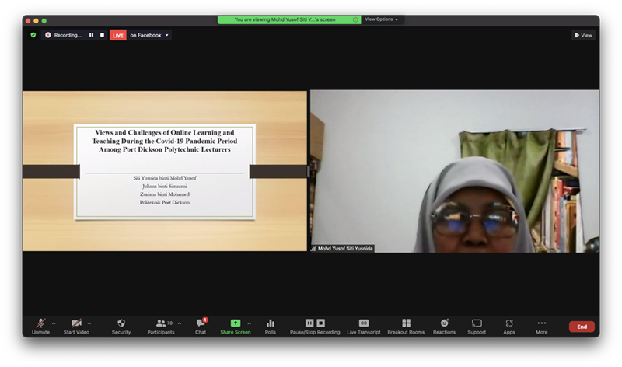Click the Security shield icon

(121, 323)
